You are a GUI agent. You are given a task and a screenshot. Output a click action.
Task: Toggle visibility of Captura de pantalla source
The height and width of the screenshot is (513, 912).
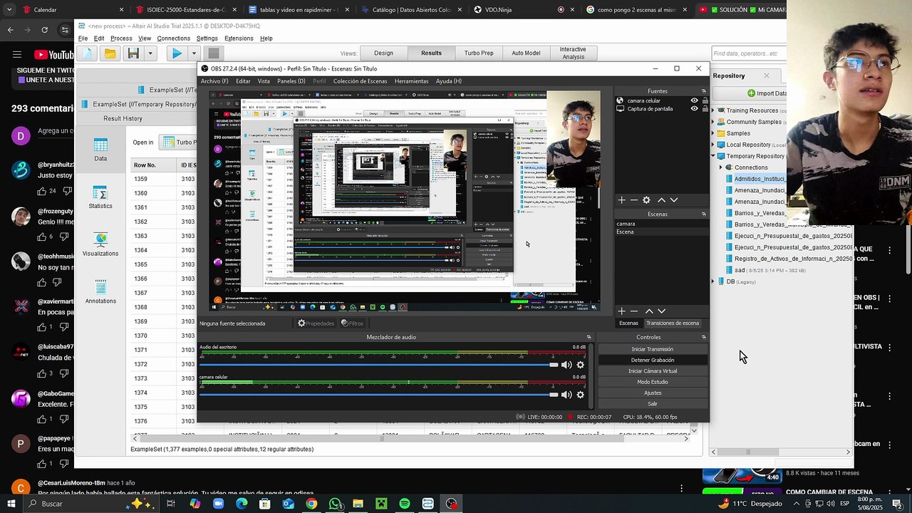694,109
